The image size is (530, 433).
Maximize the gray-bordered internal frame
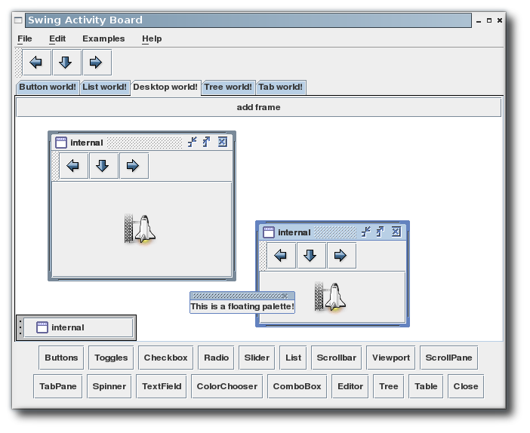[207, 142]
